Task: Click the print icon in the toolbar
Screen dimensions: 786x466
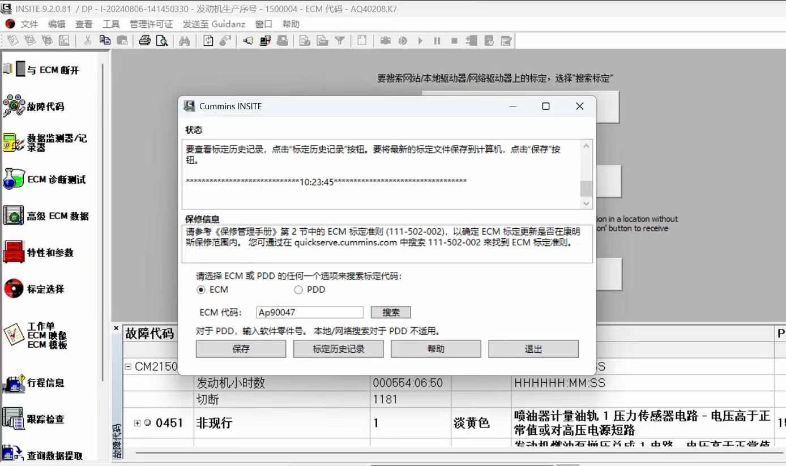Action: click(144, 41)
